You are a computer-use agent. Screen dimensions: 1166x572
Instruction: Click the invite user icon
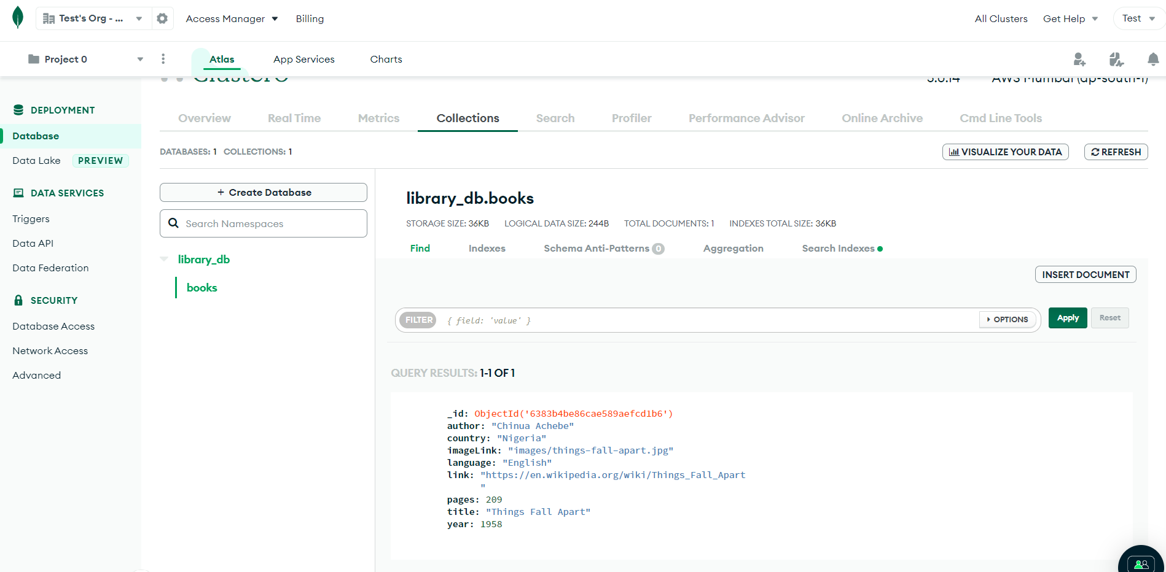click(x=1079, y=60)
